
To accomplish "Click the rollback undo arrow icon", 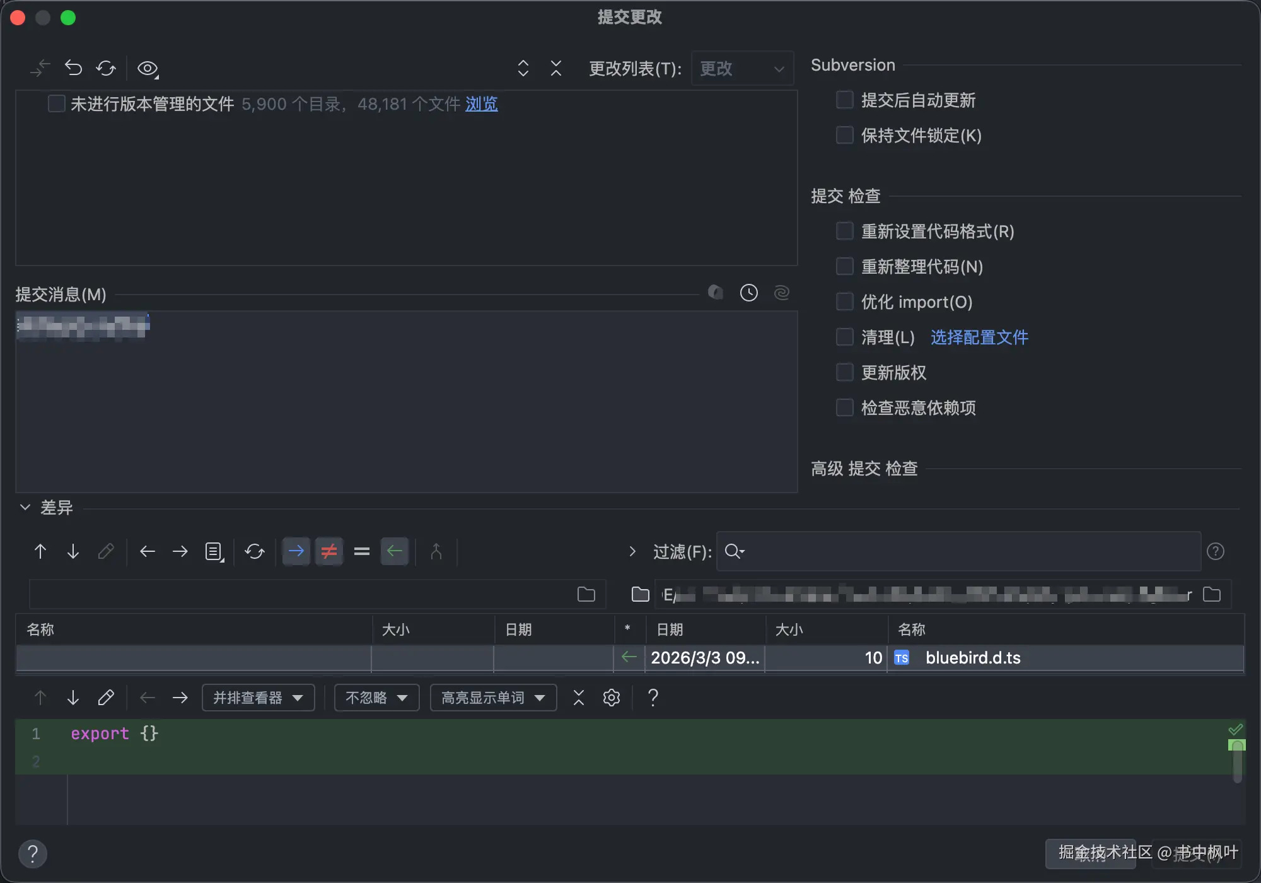I will (74, 68).
